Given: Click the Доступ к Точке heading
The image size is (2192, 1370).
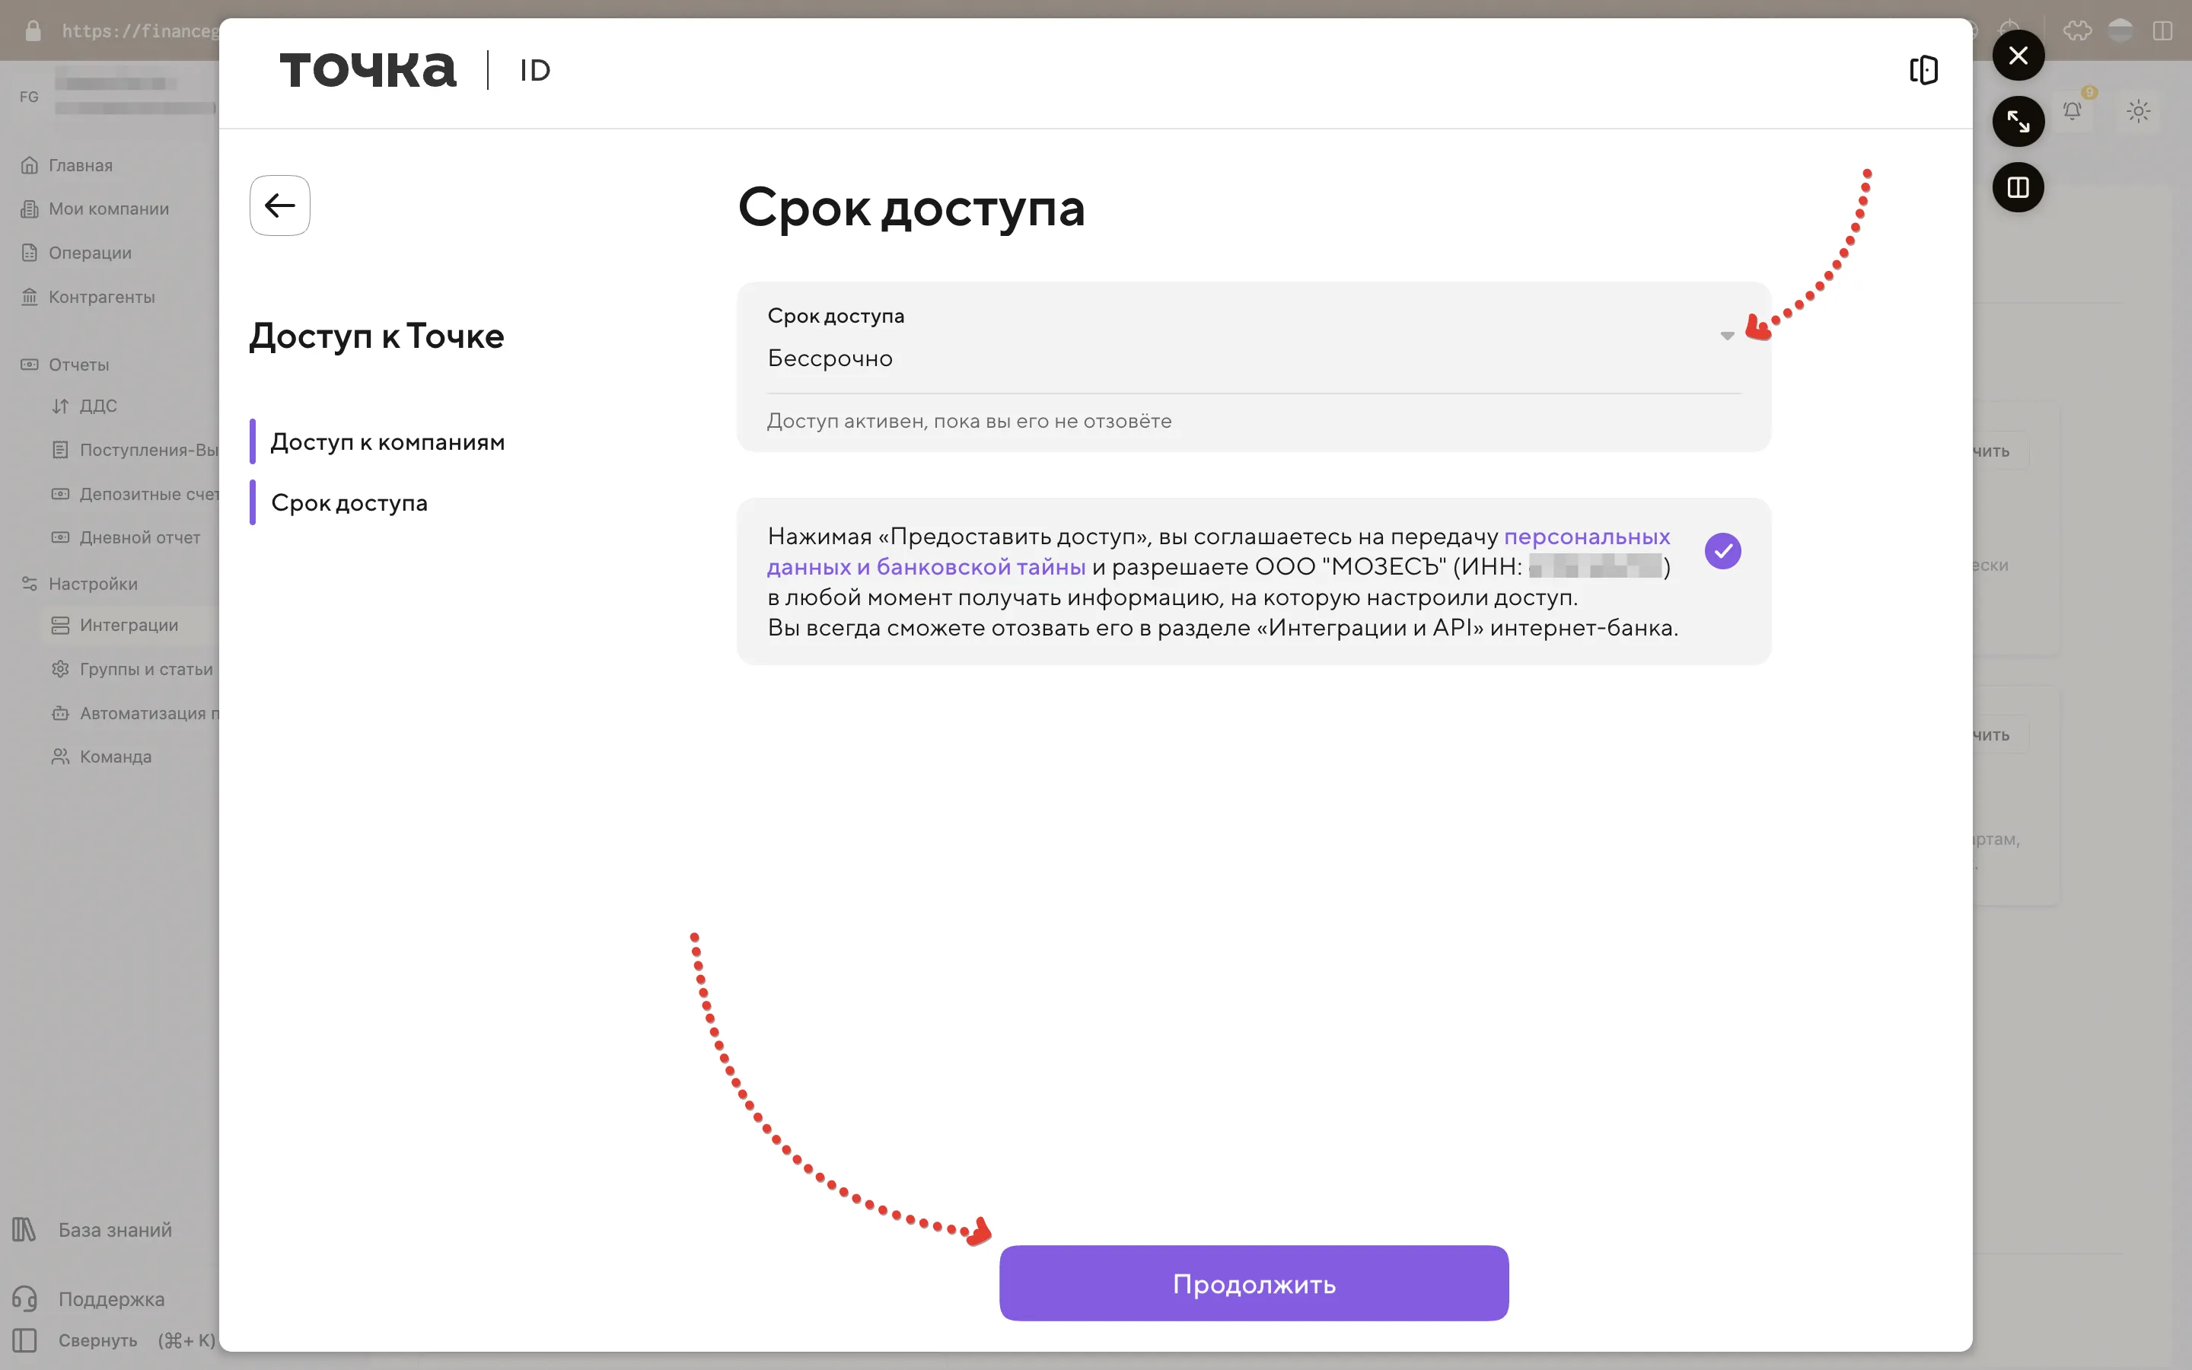Looking at the screenshot, I should (x=377, y=336).
